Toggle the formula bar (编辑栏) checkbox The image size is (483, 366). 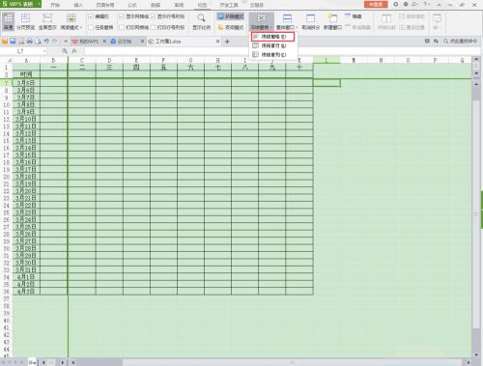pos(91,16)
